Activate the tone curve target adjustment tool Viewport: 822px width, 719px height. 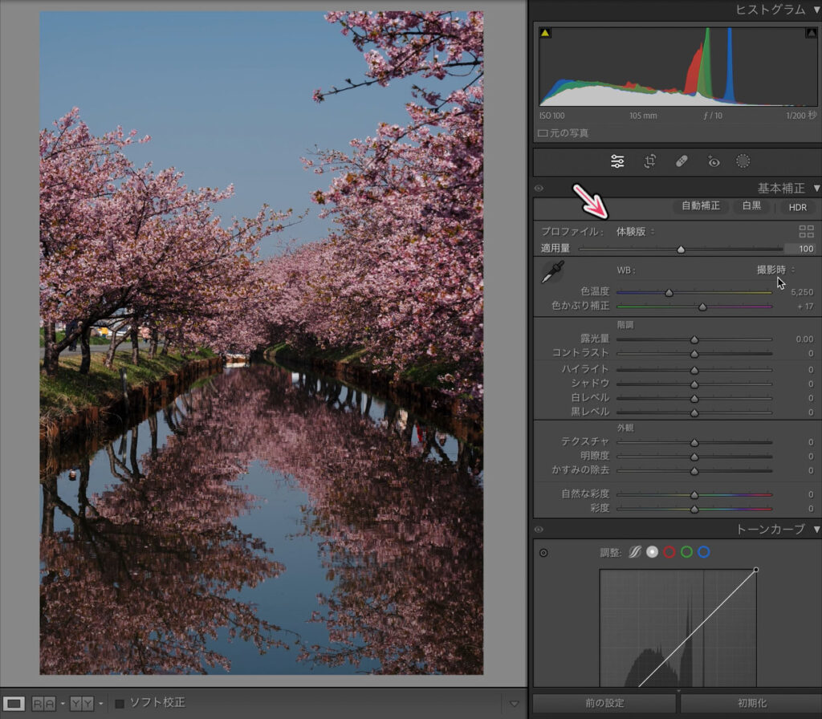point(543,553)
